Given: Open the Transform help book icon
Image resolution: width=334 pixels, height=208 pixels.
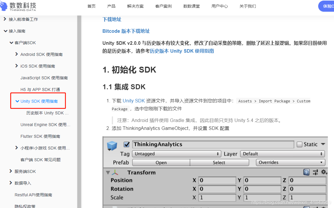Looking at the screenshot, I should (306, 172).
